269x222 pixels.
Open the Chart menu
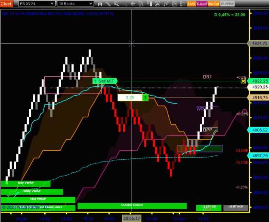pyautogui.click(x=6, y=3)
